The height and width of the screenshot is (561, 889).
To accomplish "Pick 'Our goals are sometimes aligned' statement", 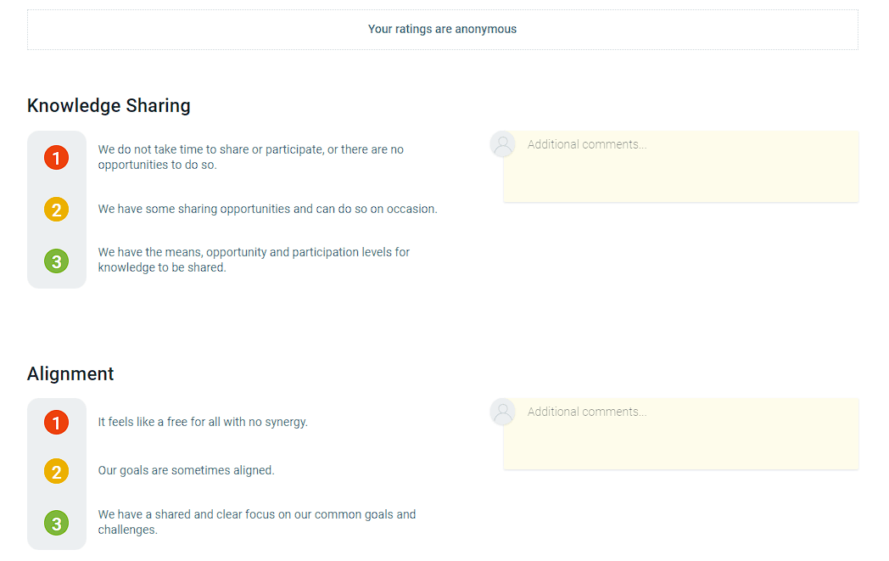I will [x=186, y=470].
